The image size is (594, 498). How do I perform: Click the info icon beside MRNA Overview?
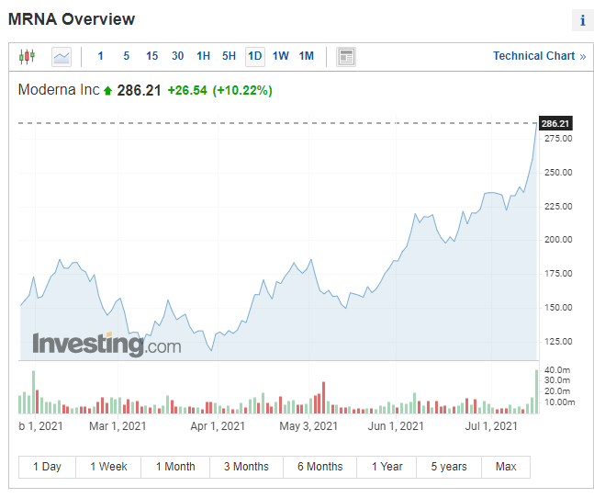click(x=582, y=20)
